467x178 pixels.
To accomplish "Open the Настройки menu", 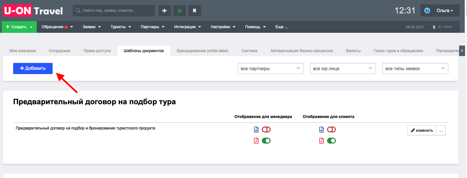I will [x=223, y=27].
